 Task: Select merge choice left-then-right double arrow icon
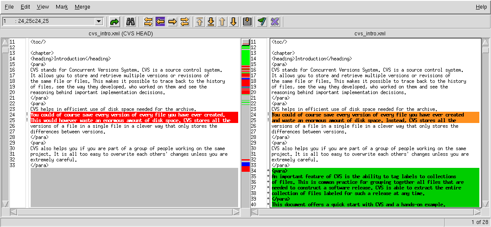tap(148, 22)
